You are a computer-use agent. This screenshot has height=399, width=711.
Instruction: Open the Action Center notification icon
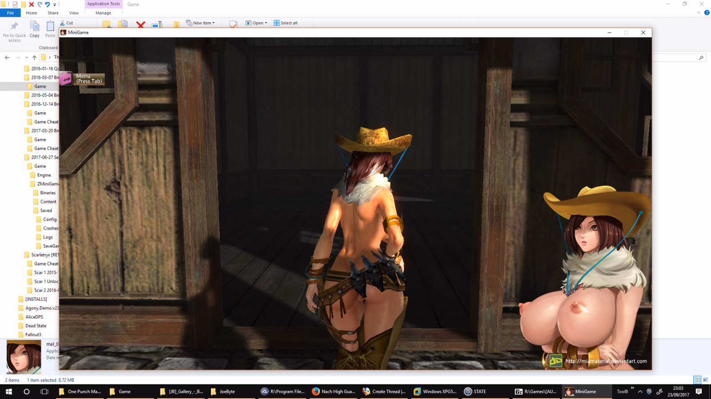pyautogui.click(x=699, y=391)
